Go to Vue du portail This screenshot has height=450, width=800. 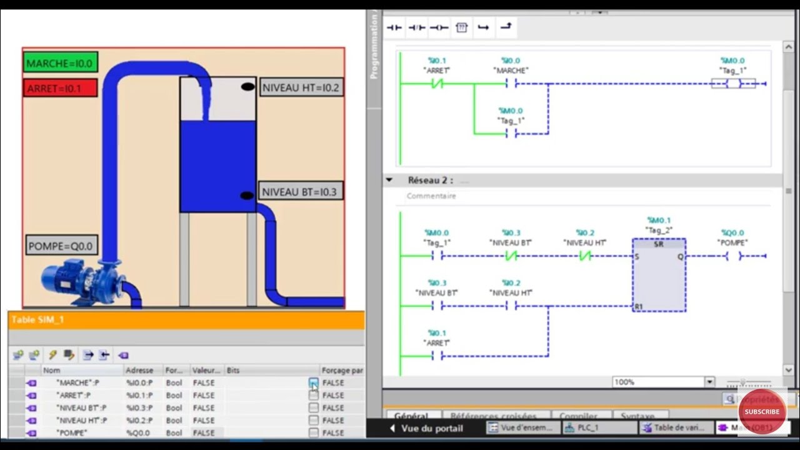pyautogui.click(x=426, y=428)
